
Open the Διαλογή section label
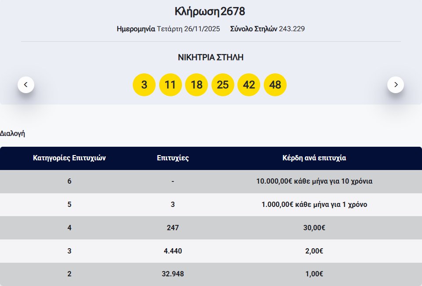click(12, 134)
